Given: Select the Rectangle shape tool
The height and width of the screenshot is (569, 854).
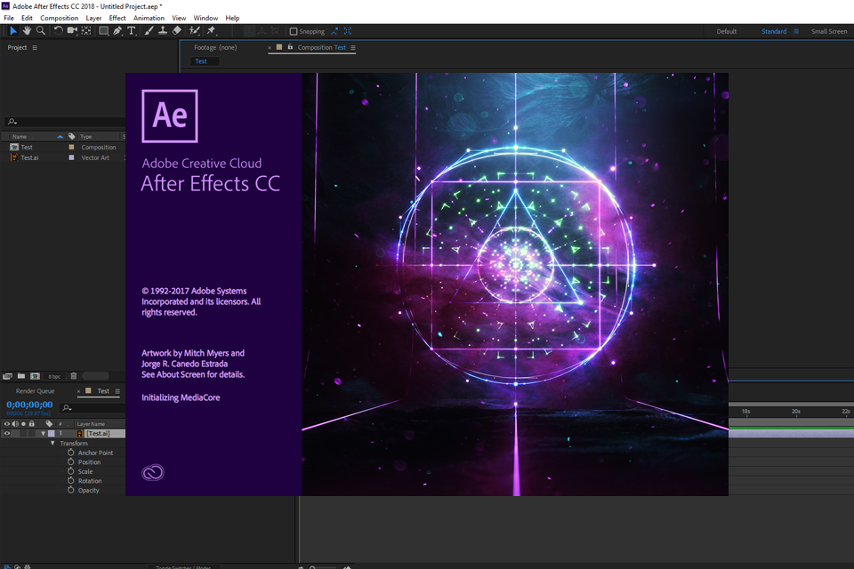Looking at the screenshot, I should (103, 31).
